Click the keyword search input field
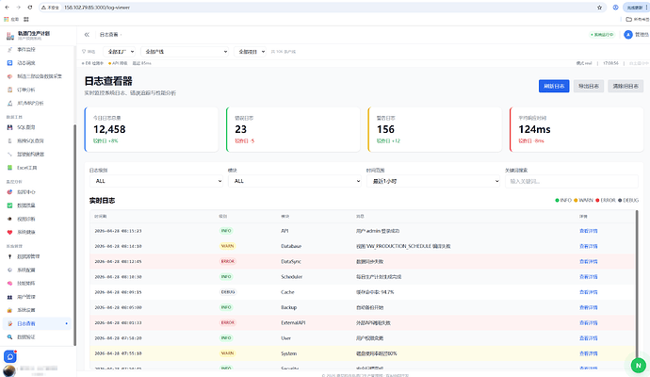650x377 pixels. coord(572,181)
